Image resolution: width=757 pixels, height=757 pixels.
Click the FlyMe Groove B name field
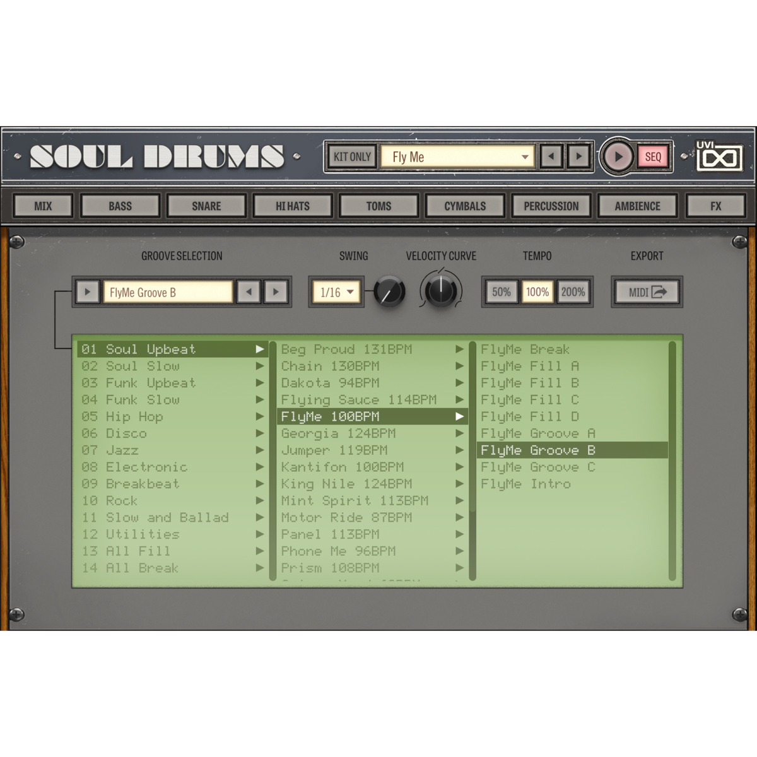click(168, 292)
